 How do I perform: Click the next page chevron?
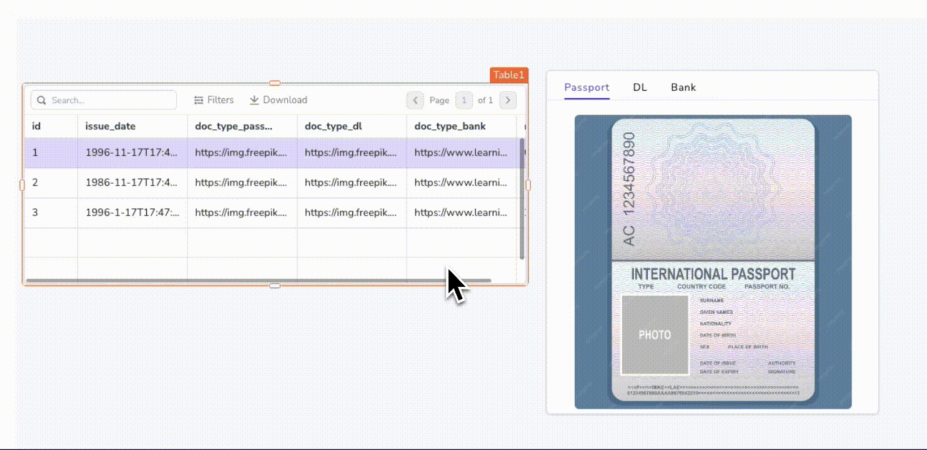(508, 100)
